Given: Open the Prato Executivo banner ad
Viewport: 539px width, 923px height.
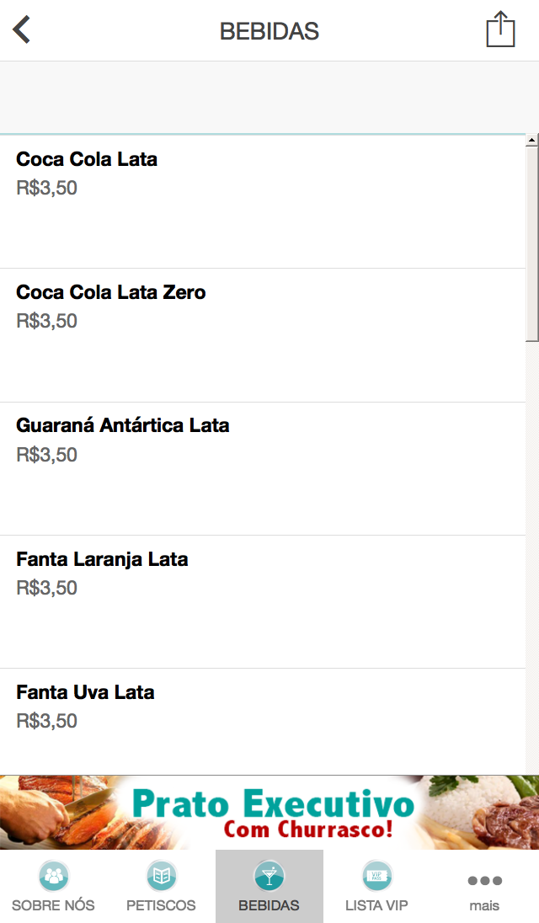Looking at the screenshot, I should pyautogui.click(x=269, y=812).
